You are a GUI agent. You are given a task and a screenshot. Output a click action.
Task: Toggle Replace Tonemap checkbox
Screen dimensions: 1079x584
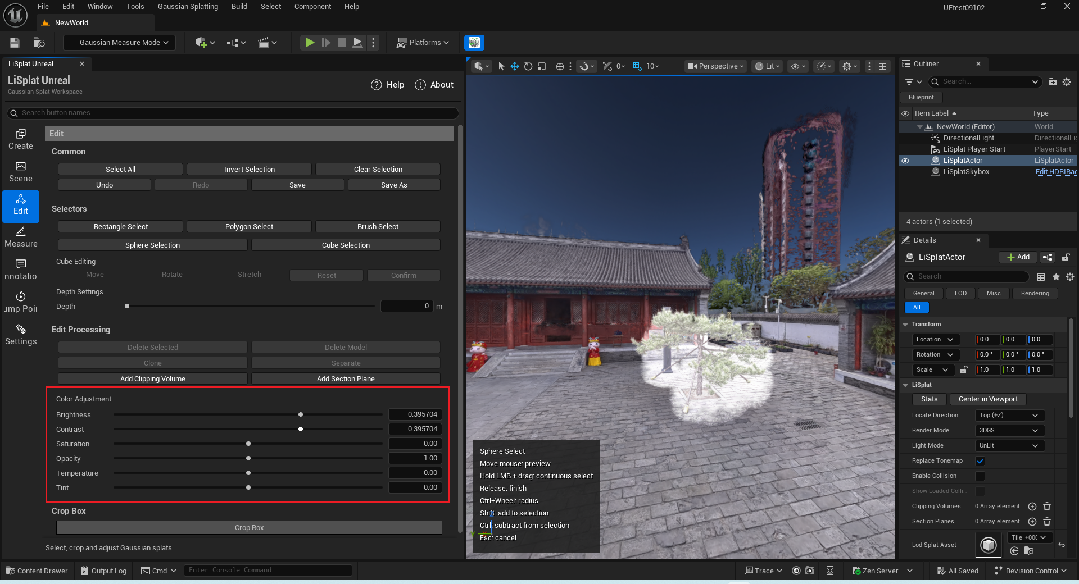point(980,461)
